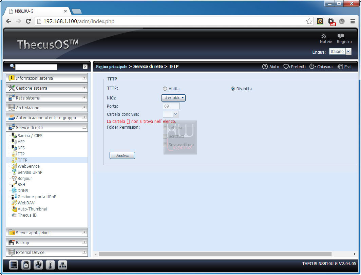Open Gestione porta UPnP tree item
The height and width of the screenshot is (275, 361).
point(37,197)
